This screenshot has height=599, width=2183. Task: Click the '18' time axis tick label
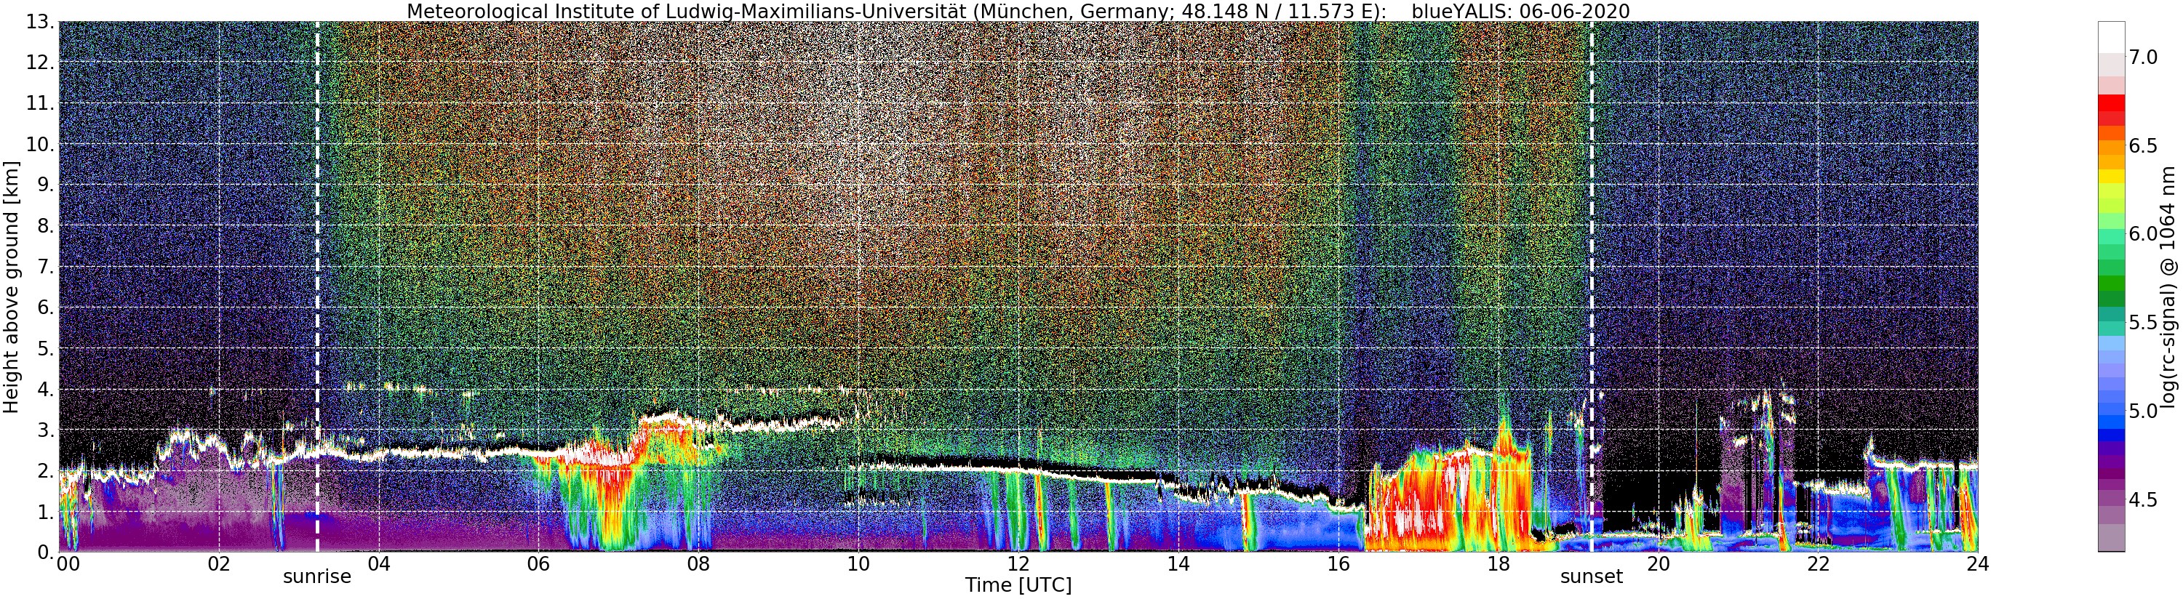click(x=1498, y=564)
